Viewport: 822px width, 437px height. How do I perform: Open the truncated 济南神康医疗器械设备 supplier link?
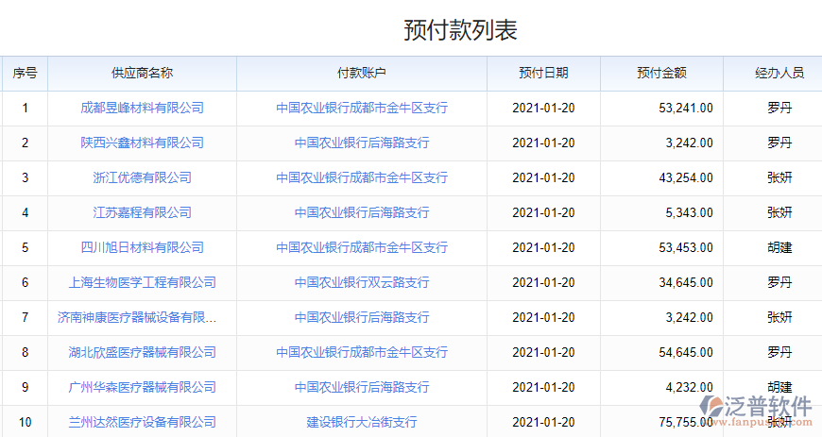click(137, 317)
